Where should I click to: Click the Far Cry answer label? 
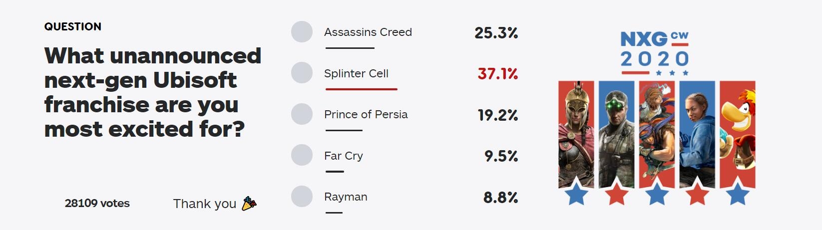coord(344,156)
